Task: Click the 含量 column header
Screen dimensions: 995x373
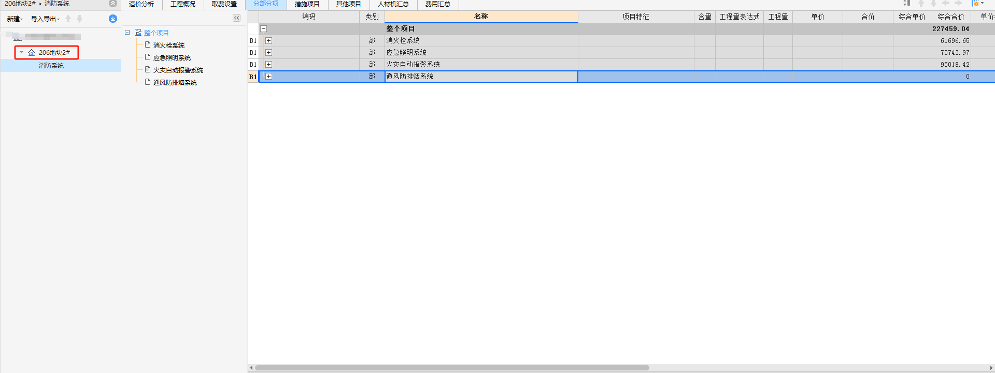Action: pyautogui.click(x=705, y=17)
